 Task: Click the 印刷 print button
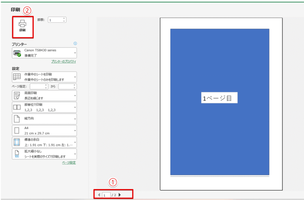(x=22, y=26)
